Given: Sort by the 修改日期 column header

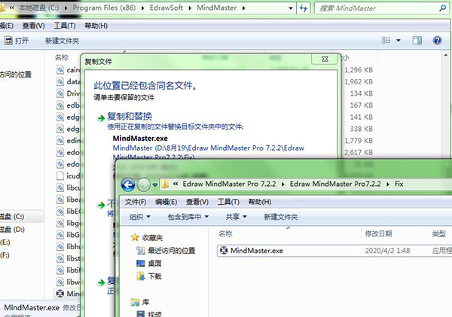Looking at the screenshot, I should click(378, 233).
